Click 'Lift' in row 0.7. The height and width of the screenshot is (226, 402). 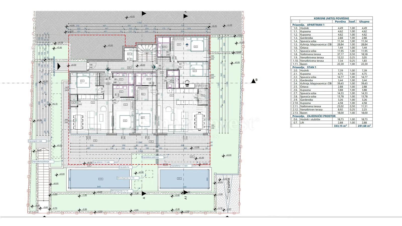coord(302,123)
